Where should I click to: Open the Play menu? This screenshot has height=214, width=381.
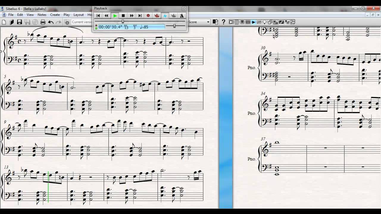[x=67, y=15]
